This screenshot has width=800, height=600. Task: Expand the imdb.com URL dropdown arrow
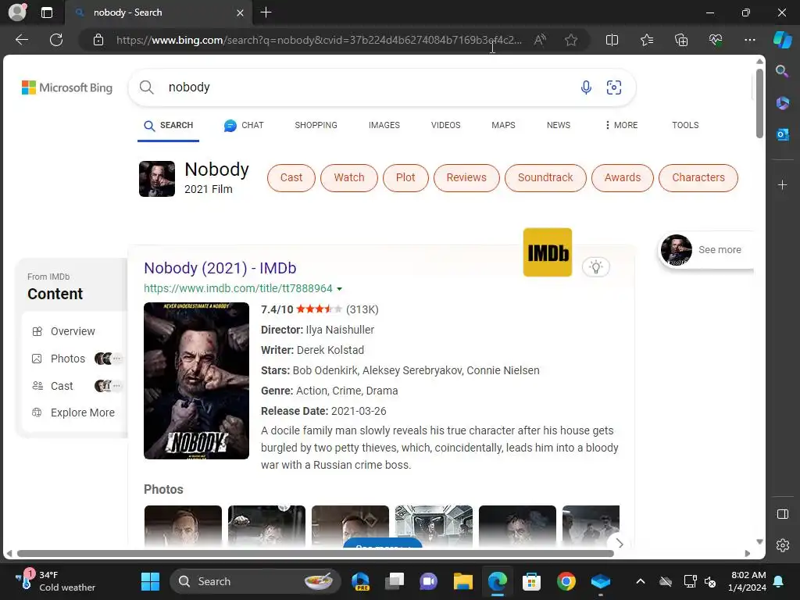pyautogui.click(x=339, y=289)
